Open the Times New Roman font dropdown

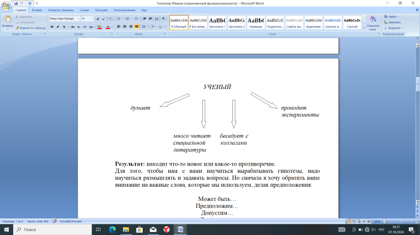coord(79,19)
